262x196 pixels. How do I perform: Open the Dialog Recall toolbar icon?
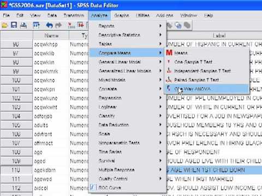(x=36, y=25)
